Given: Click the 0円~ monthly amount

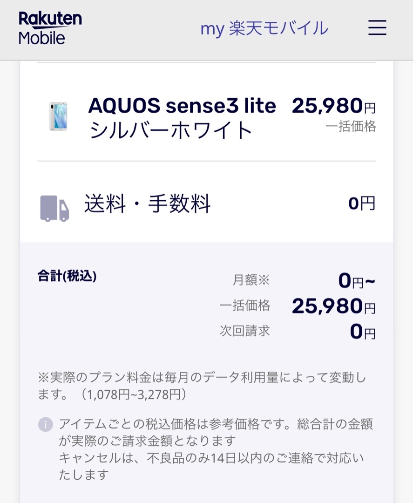Looking at the screenshot, I should pyautogui.click(x=357, y=281).
